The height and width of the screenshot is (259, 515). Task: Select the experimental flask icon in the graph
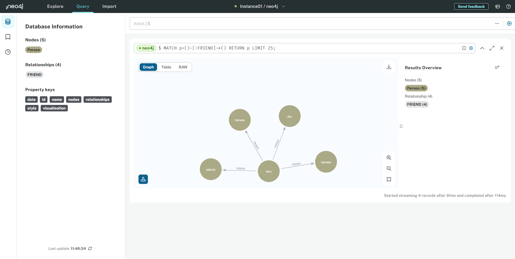pos(143,179)
